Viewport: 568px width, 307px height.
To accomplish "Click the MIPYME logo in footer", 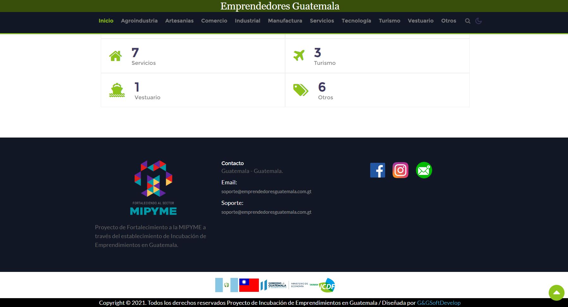I will (x=153, y=188).
